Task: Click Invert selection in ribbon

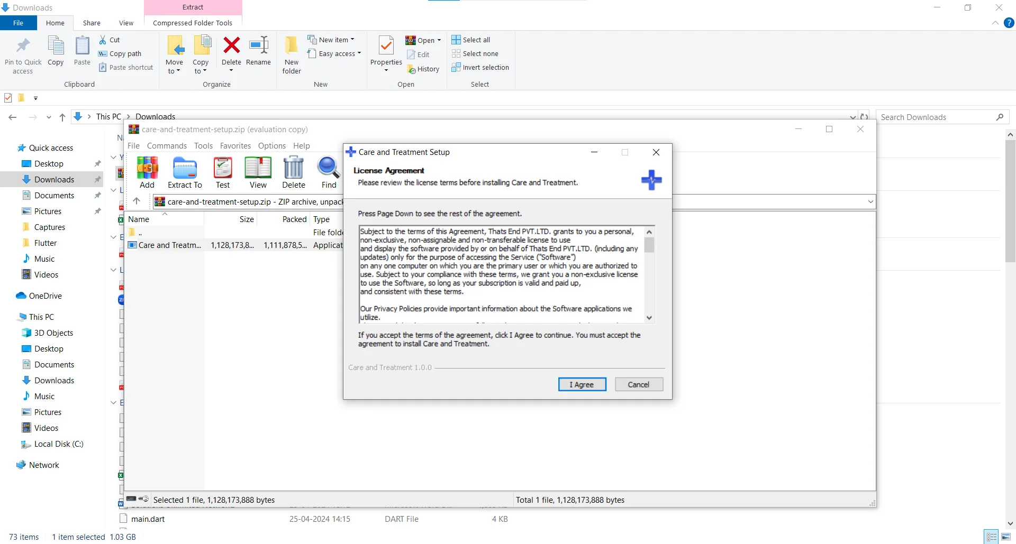Action: (480, 67)
